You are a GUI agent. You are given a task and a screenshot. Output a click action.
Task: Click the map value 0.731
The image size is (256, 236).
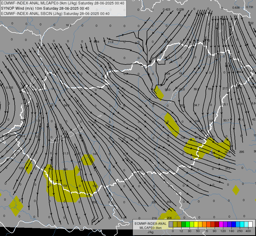pyautogui.click(x=250, y=7)
